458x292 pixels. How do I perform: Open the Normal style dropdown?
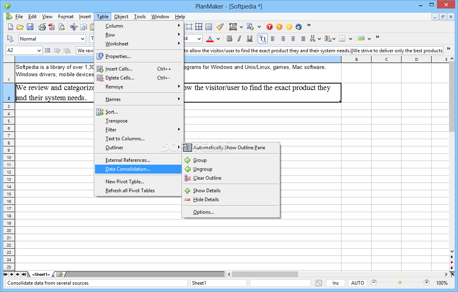[x=83, y=39]
